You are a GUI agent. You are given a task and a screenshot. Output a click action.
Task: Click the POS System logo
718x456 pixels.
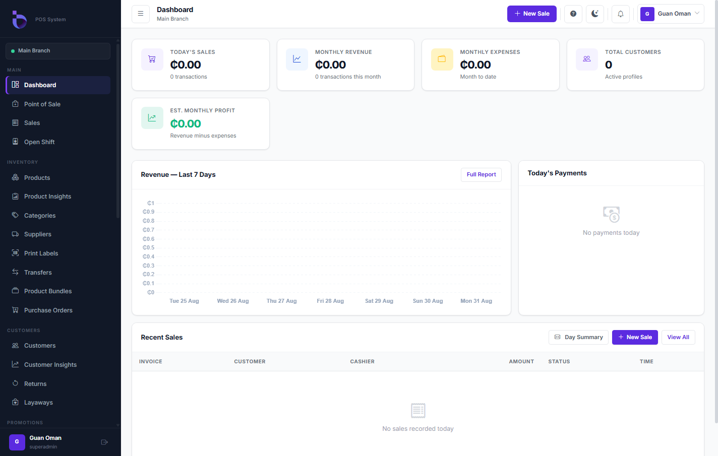pyautogui.click(x=19, y=19)
